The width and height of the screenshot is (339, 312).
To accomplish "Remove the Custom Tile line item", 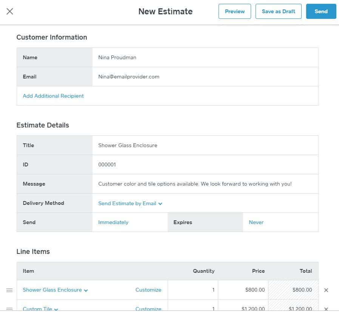I will (326, 309).
